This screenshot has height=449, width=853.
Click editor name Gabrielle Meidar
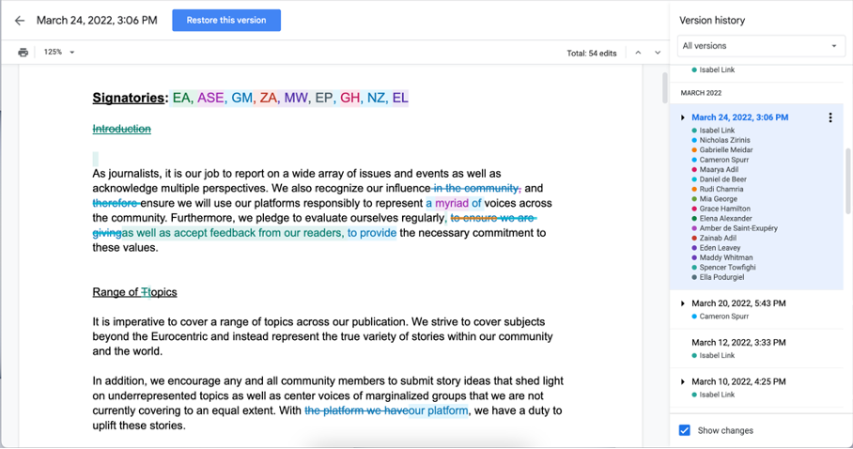tap(726, 150)
